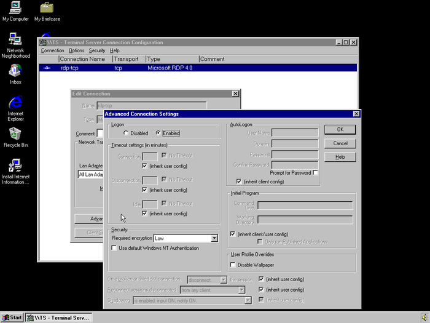The width and height of the screenshot is (430, 323).
Task: Toggle Connection timeout inherit user config
Action: 144,165
